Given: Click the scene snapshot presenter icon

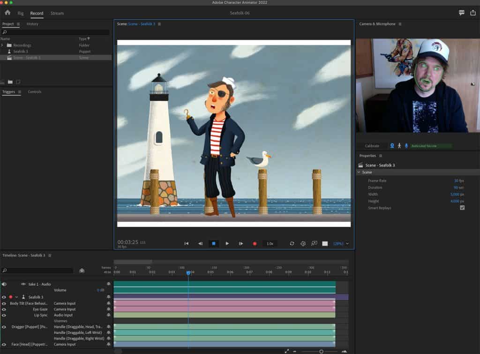Looking at the screenshot, I should point(314,243).
